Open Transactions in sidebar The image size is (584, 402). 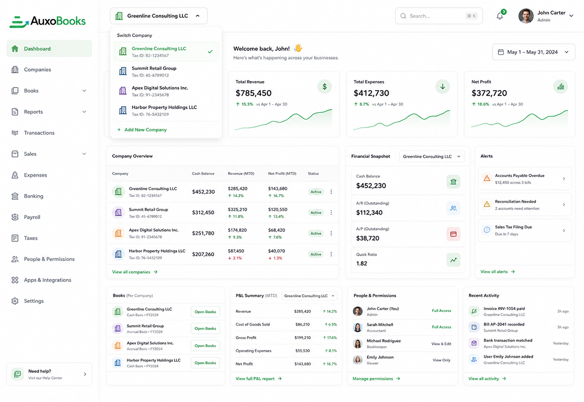point(49,133)
